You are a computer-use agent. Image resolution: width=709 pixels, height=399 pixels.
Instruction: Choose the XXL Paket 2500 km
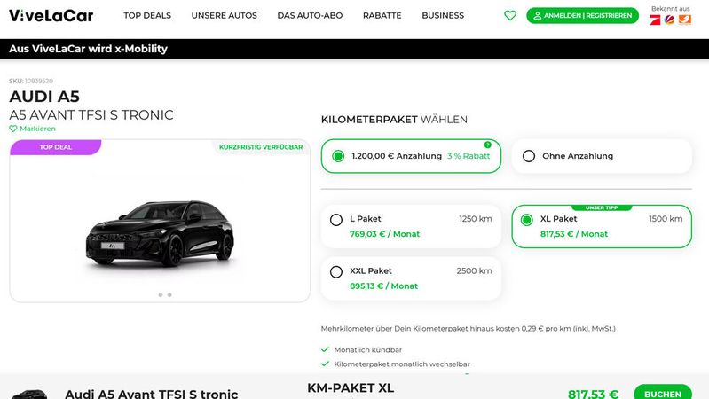[411, 278]
